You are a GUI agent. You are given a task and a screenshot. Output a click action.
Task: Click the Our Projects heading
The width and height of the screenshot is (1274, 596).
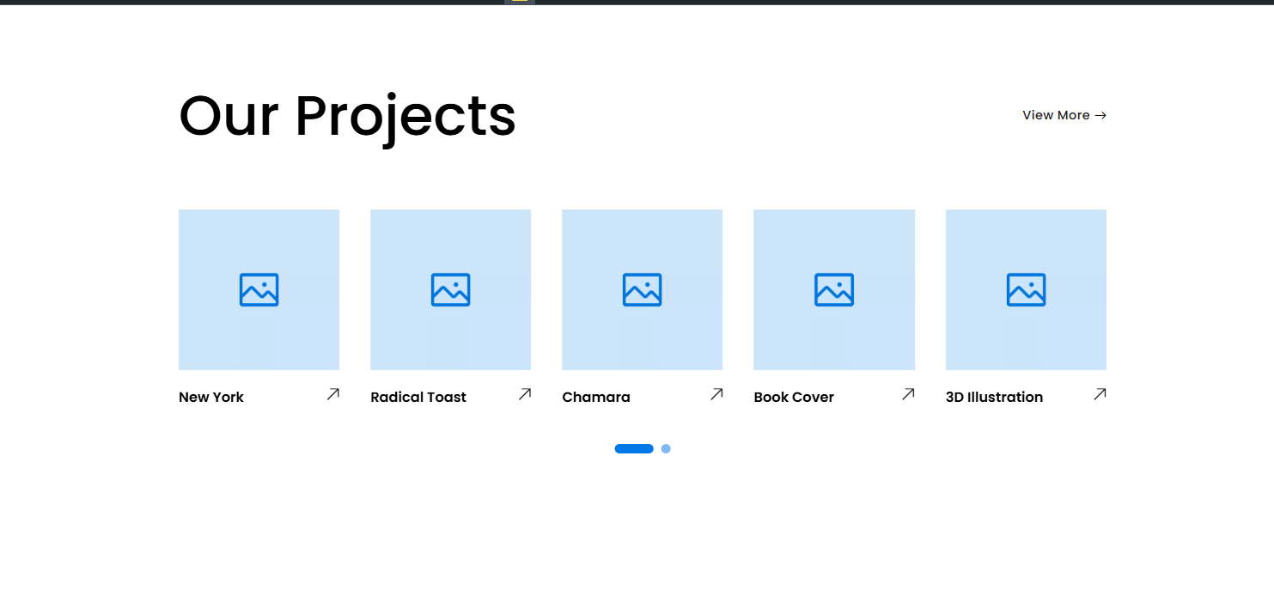click(x=347, y=116)
